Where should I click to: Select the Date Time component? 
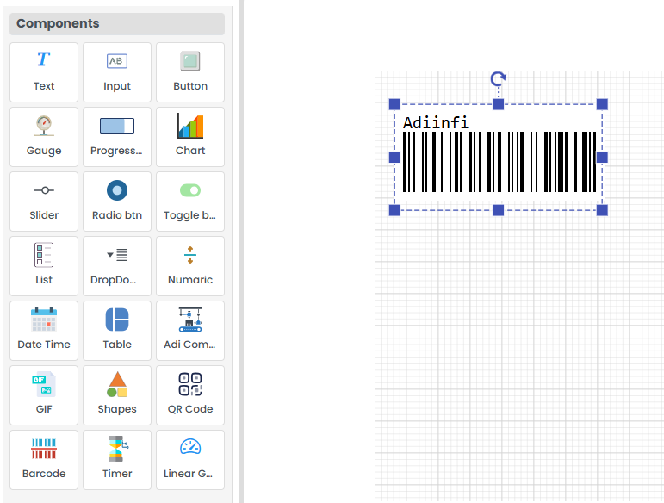(44, 331)
